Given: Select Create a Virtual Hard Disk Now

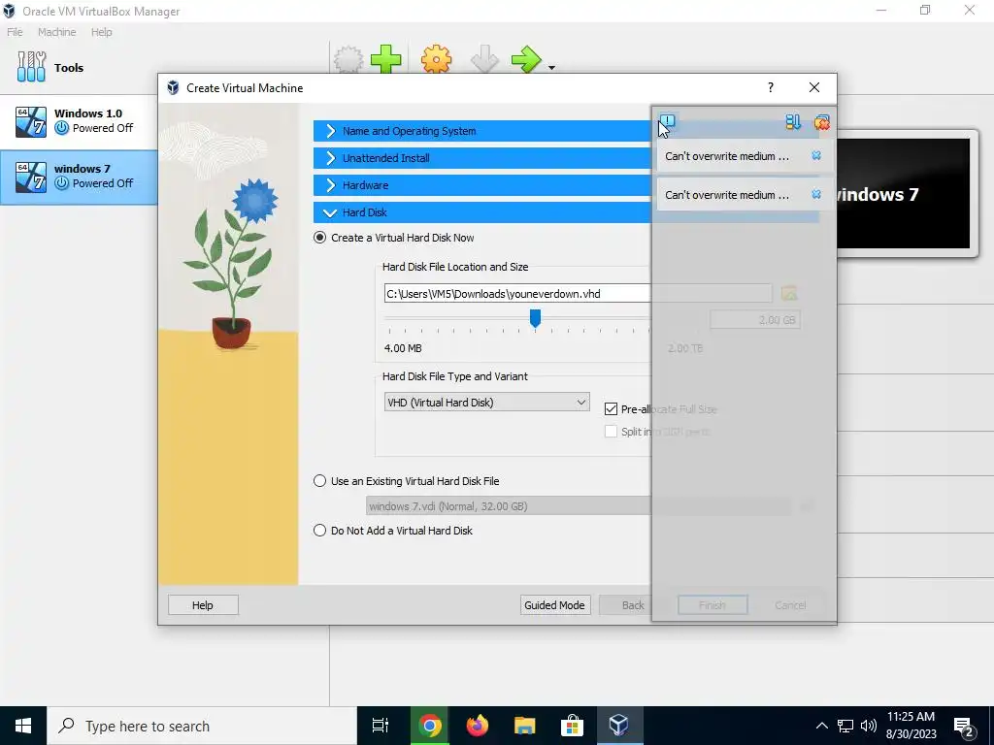Looking at the screenshot, I should click(320, 238).
